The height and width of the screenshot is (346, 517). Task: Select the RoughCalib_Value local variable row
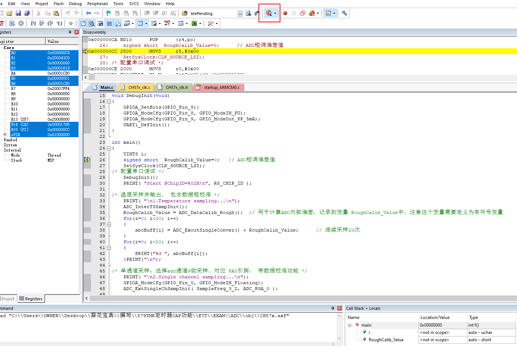click(x=386, y=340)
